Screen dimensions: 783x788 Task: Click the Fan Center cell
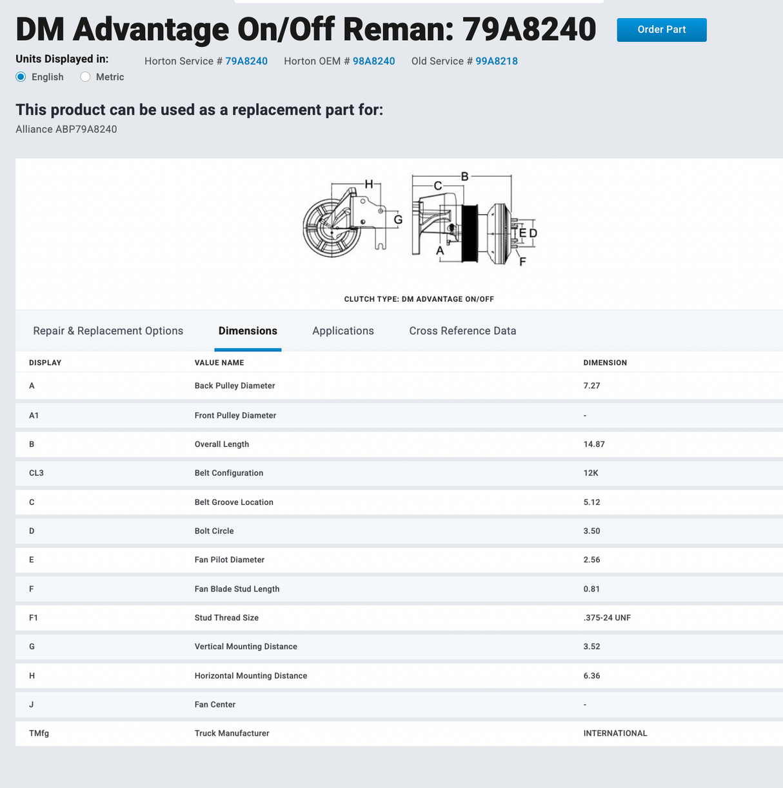click(215, 705)
